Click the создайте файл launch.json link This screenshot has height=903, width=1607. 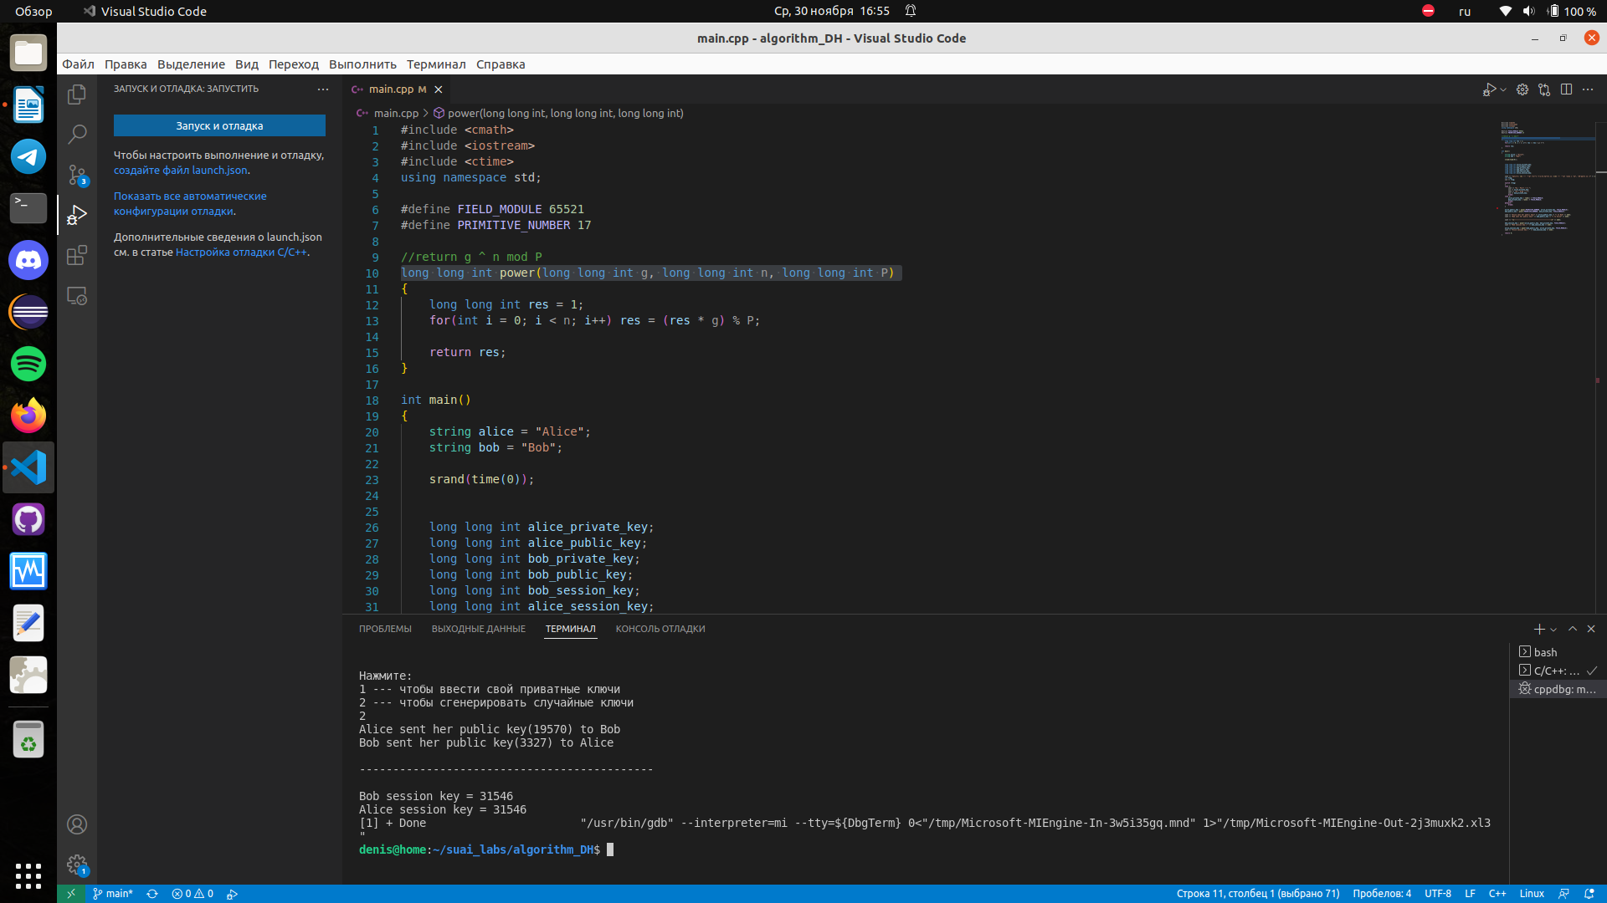[x=181, y=171]
